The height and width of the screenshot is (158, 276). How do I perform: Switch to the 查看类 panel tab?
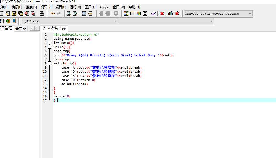tap(21, 28)
